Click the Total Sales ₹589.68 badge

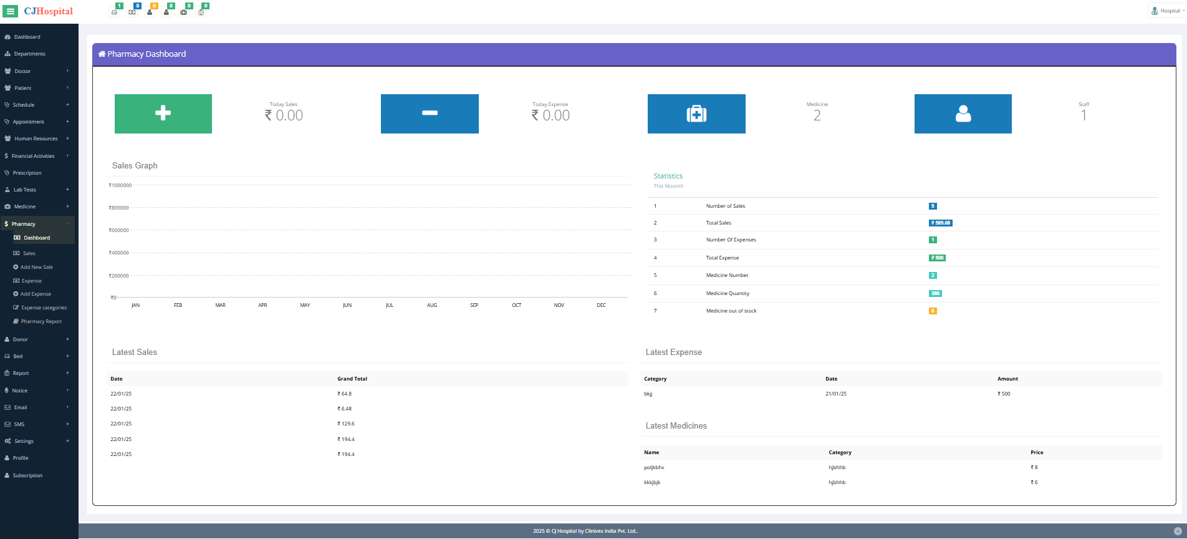(940, 223)
